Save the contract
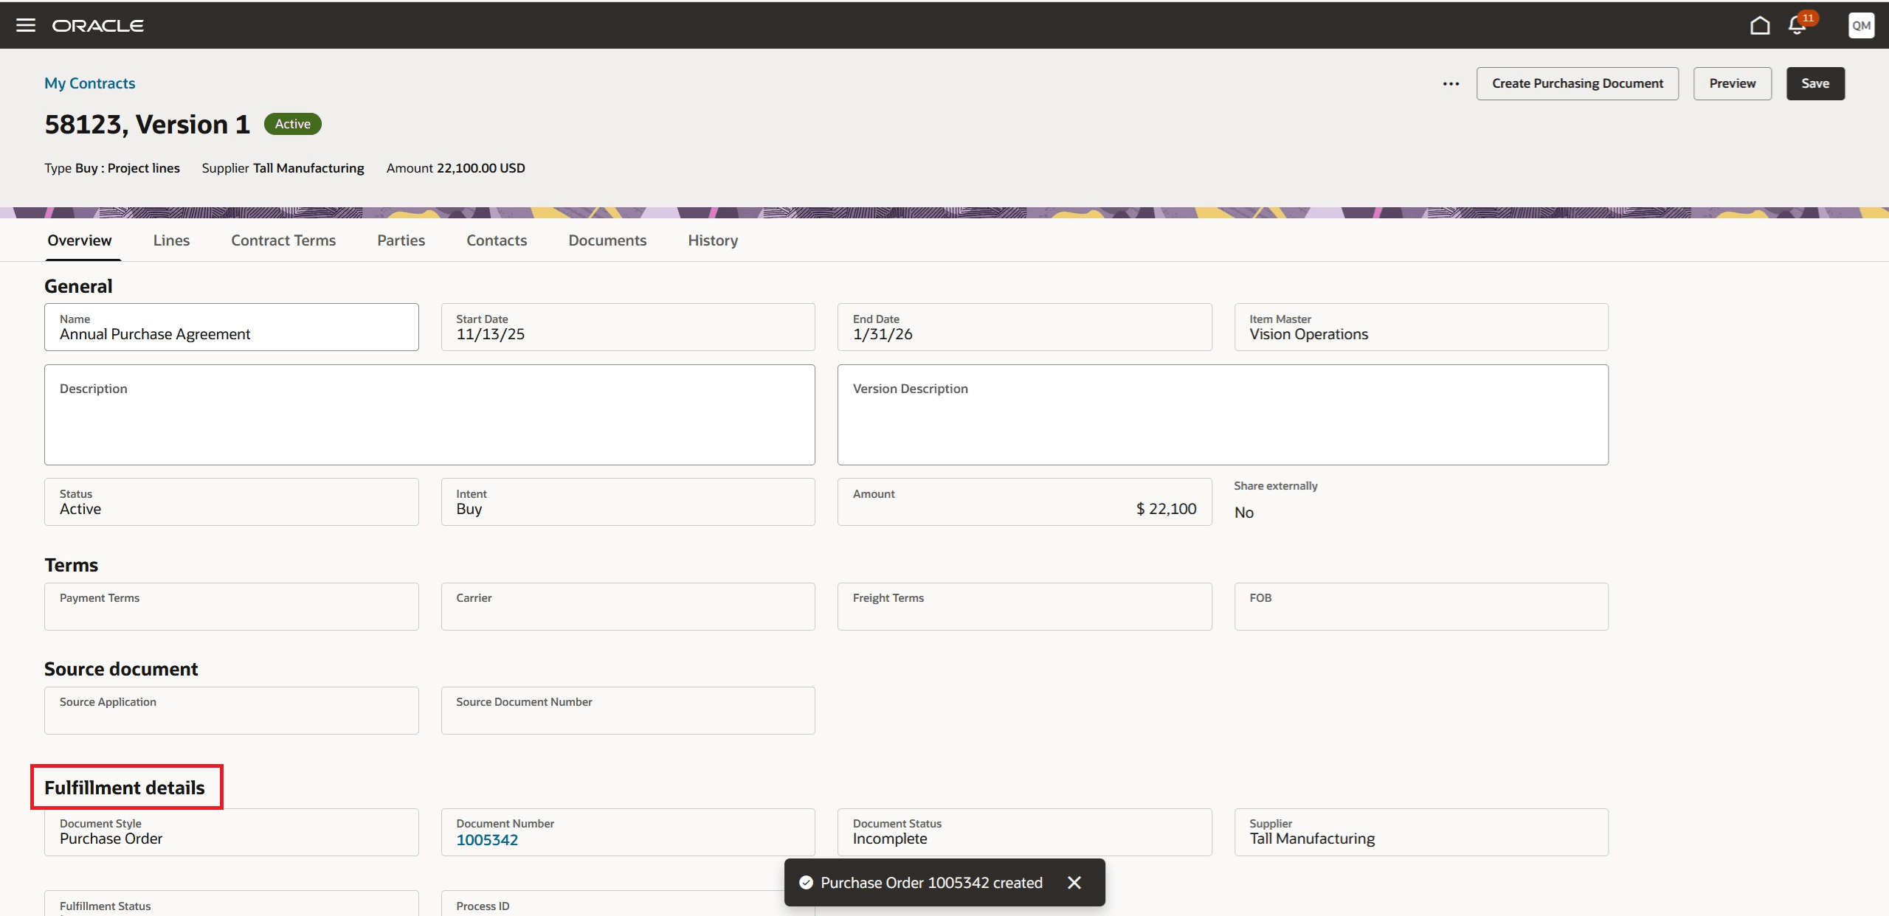The width and height of the screenshot is (1889, 916). click(1815, 84)
